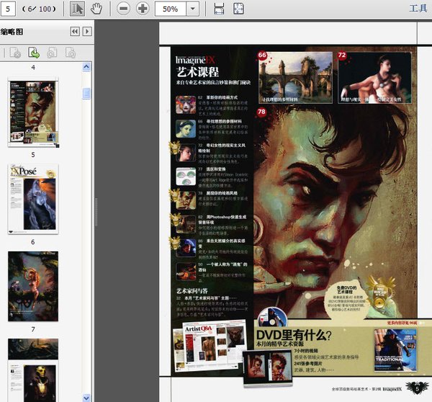The image size is (432, 402).
Task: Activate the Select text tool
Action: [77, 9]
